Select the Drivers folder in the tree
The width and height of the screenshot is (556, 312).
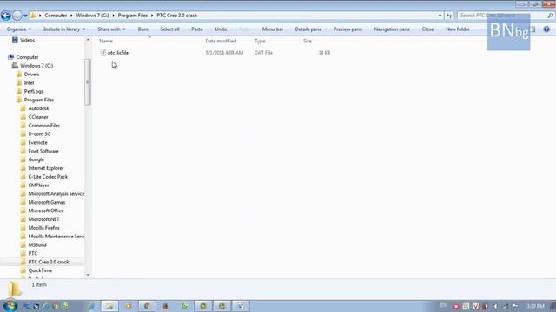click(x=31, y=75)
